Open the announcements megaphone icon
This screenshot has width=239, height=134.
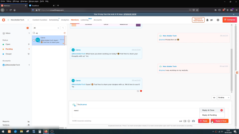[x=212, y=20]
